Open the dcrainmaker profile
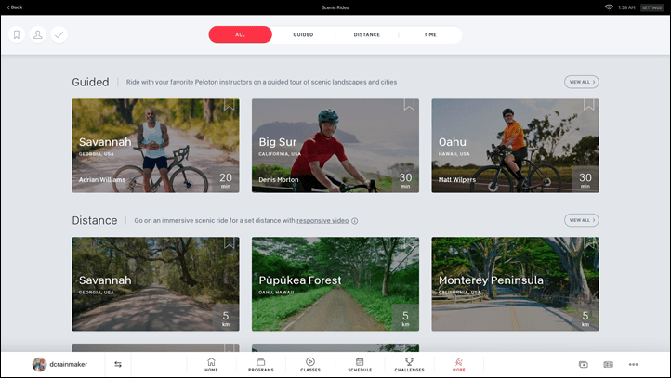 click(x=59, y=364)
